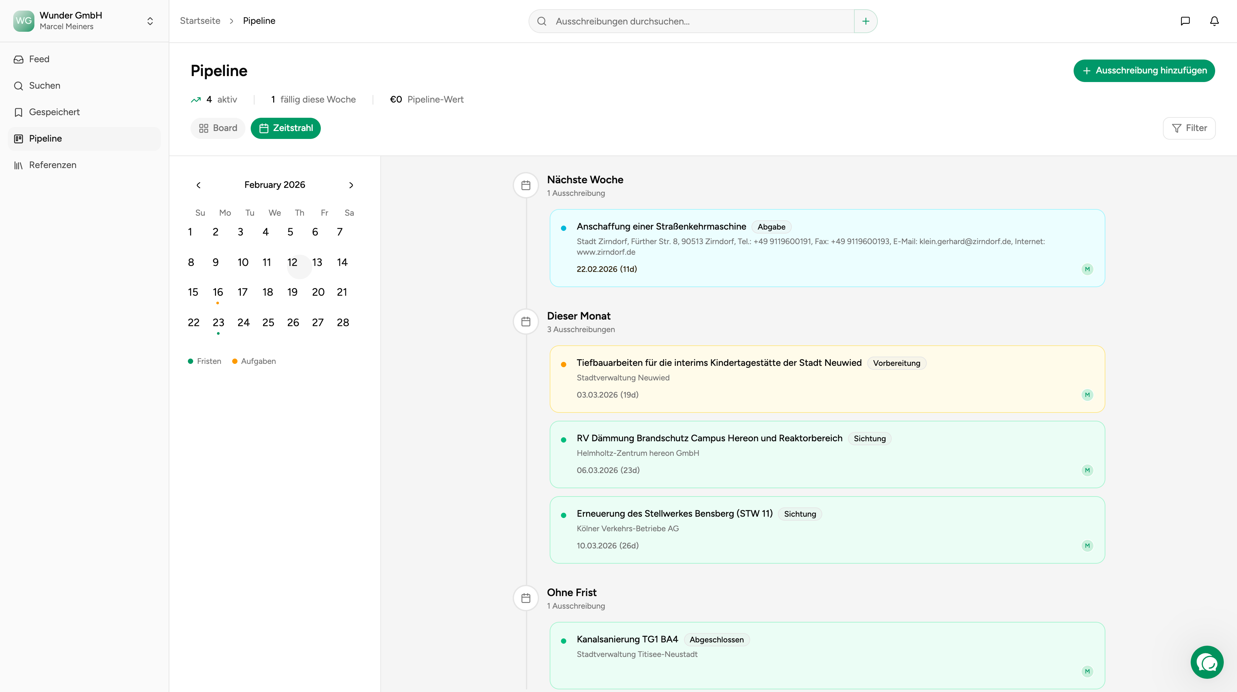1237x692 pixels.
Task: Switch to Zeitstrahl view
Action: pos(286,128)
